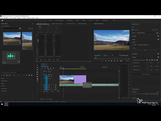The image size is (161, 121).
Task: Click the Home icon below the menu bar
Action: [x=2, y=21]
